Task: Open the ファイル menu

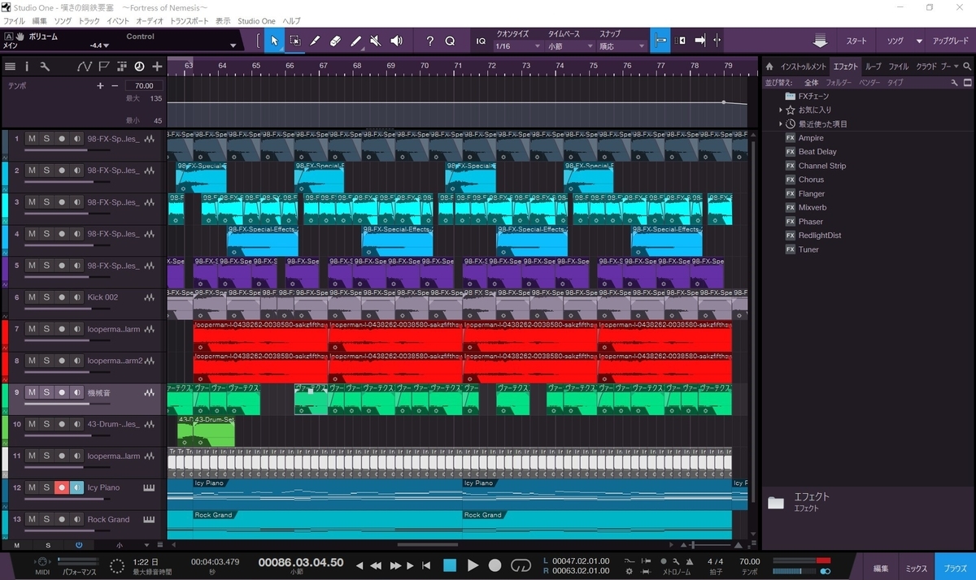Action: (x=15, y=21)
